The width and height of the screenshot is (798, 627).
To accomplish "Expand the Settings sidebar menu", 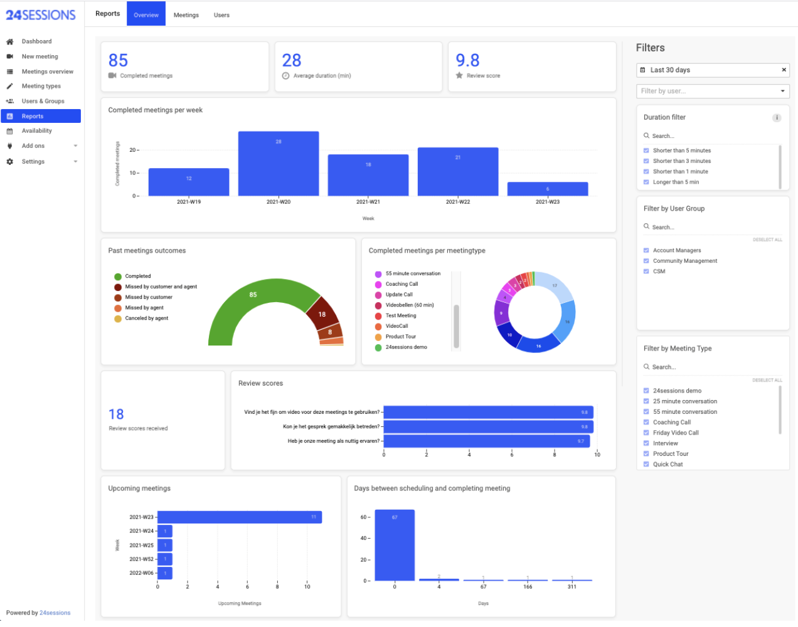I will click(x=75, y=162).
